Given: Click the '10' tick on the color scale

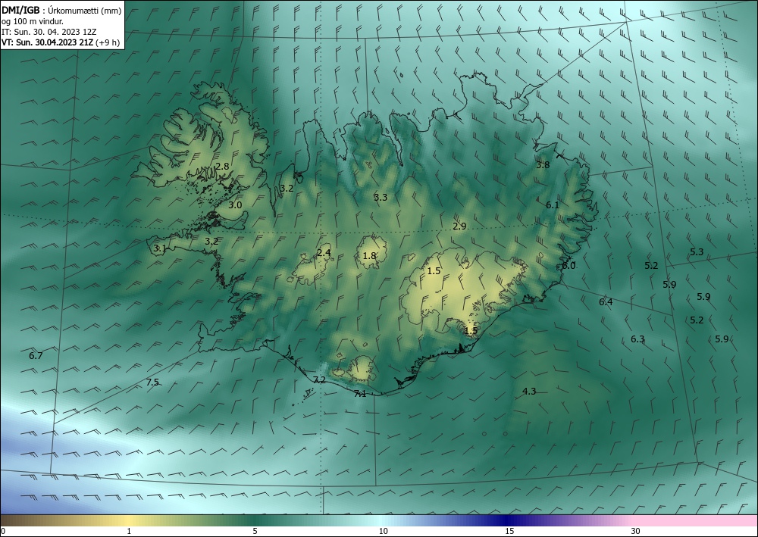Looking at the screenshot, I should tap(384, 532).
